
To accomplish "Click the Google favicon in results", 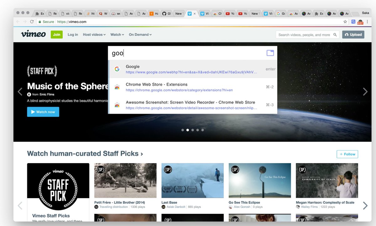I will (x=117, y=69).
